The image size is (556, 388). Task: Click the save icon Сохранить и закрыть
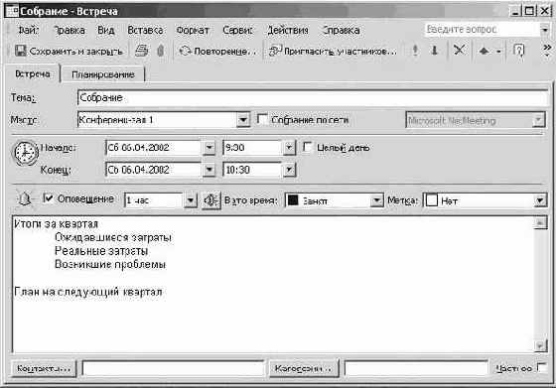point(21,51)
